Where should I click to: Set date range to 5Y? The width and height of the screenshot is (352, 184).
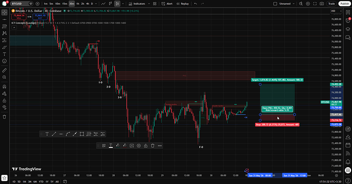click(x=52, y=181)
